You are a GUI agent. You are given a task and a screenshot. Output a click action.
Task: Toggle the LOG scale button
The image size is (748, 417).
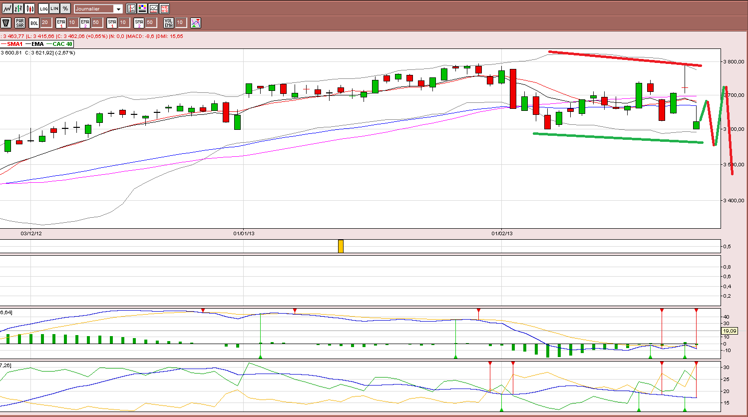[43, 8]
